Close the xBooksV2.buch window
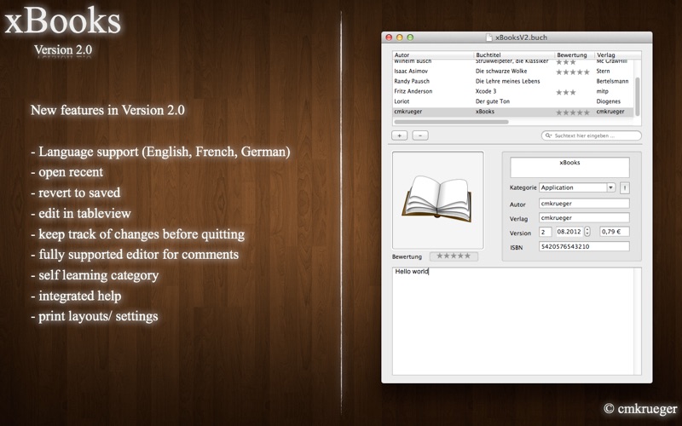 390,37
